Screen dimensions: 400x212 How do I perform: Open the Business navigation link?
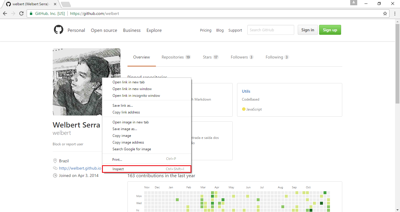(132, 30)
